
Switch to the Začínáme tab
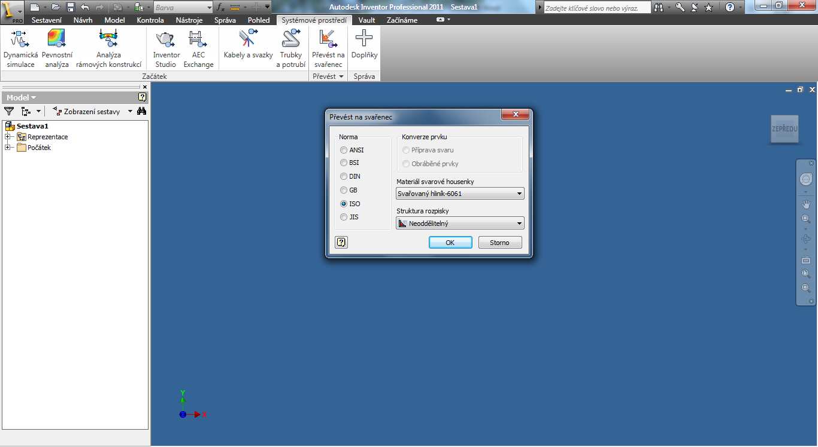click(402, 20)
